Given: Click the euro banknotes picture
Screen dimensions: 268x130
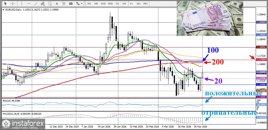Looking at the screenshot, I should click(x=210, y=18).
